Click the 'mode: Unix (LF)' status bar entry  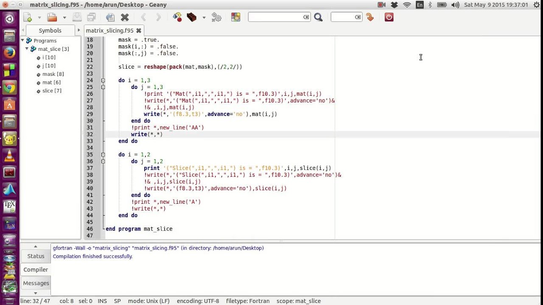(148, 301)
